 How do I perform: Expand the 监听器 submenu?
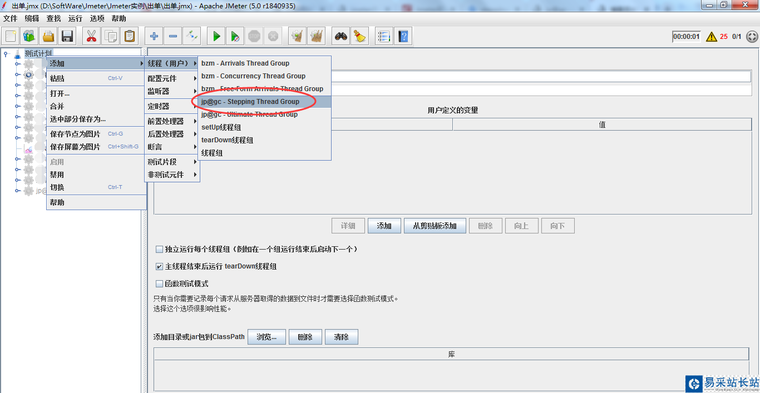(x=172, y=91)
